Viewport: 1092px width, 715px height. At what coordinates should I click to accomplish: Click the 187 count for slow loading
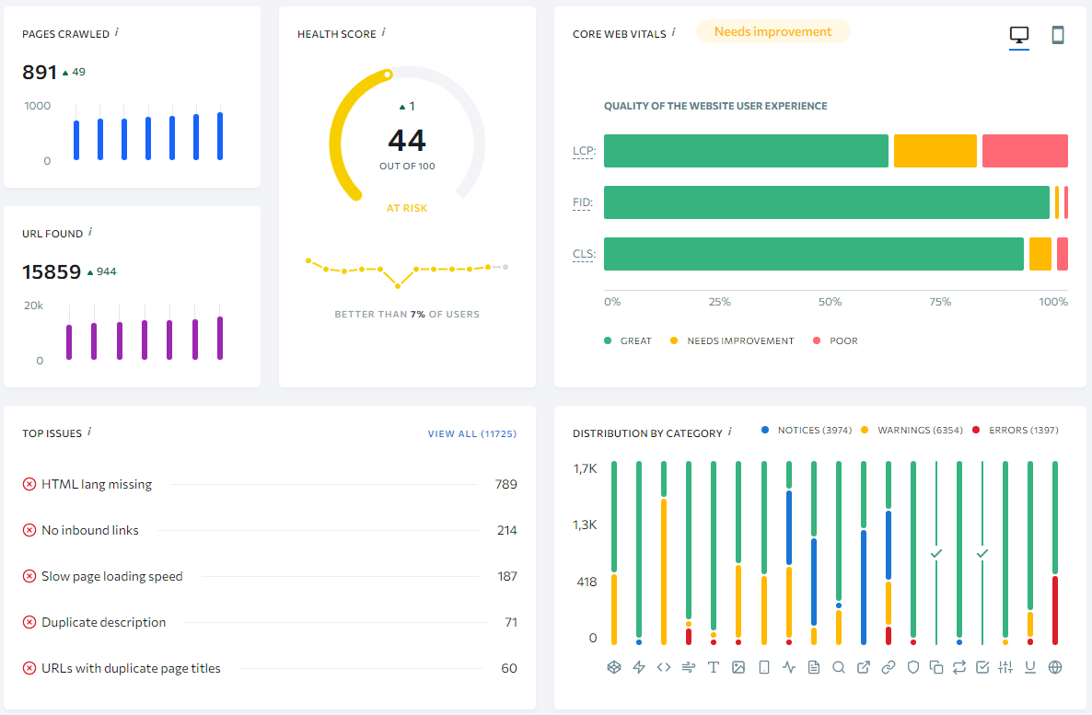[507, 576]
